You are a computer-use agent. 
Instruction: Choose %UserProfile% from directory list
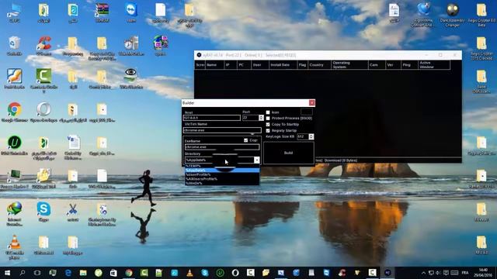pos(222,174)
